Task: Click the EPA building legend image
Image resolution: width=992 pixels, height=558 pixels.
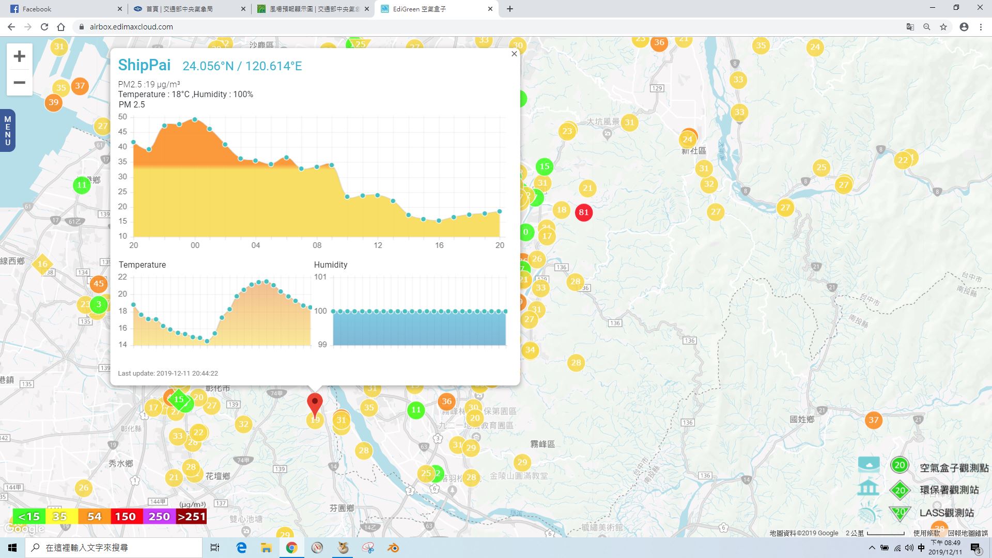Action: pos(869,488)
